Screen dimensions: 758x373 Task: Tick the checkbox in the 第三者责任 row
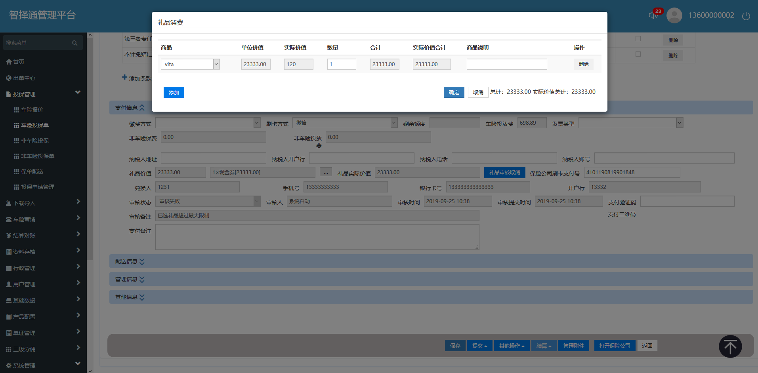point(638,39)
